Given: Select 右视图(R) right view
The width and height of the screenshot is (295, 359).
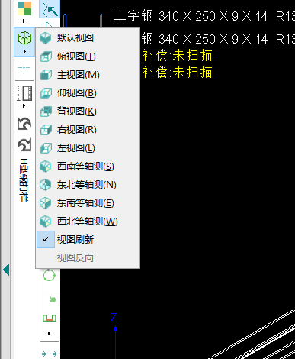Looking at the screenshot, I should [x=88, y=130].
